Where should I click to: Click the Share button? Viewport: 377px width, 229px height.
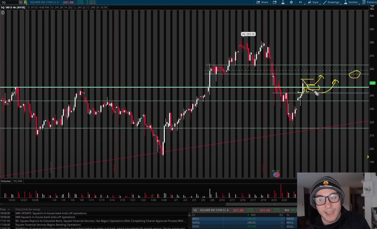click(x=262, y=2)
